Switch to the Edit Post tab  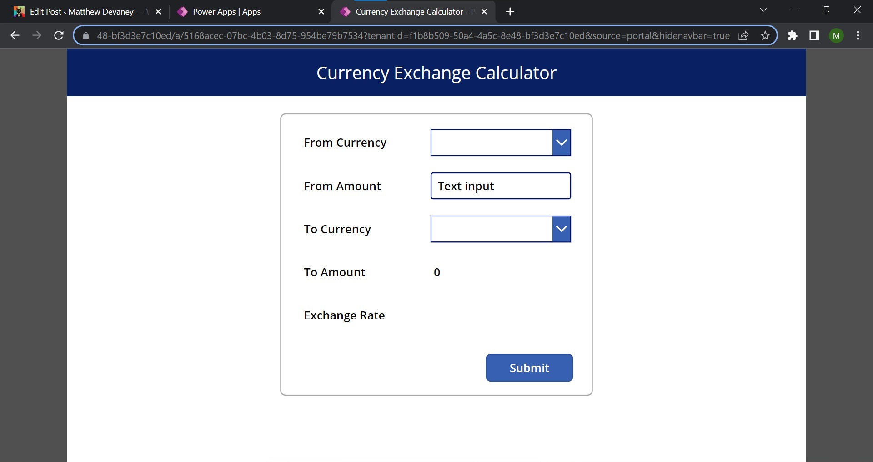tap(82, 12)
